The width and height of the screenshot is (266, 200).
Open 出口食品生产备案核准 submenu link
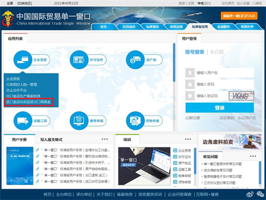click(23, 96)
